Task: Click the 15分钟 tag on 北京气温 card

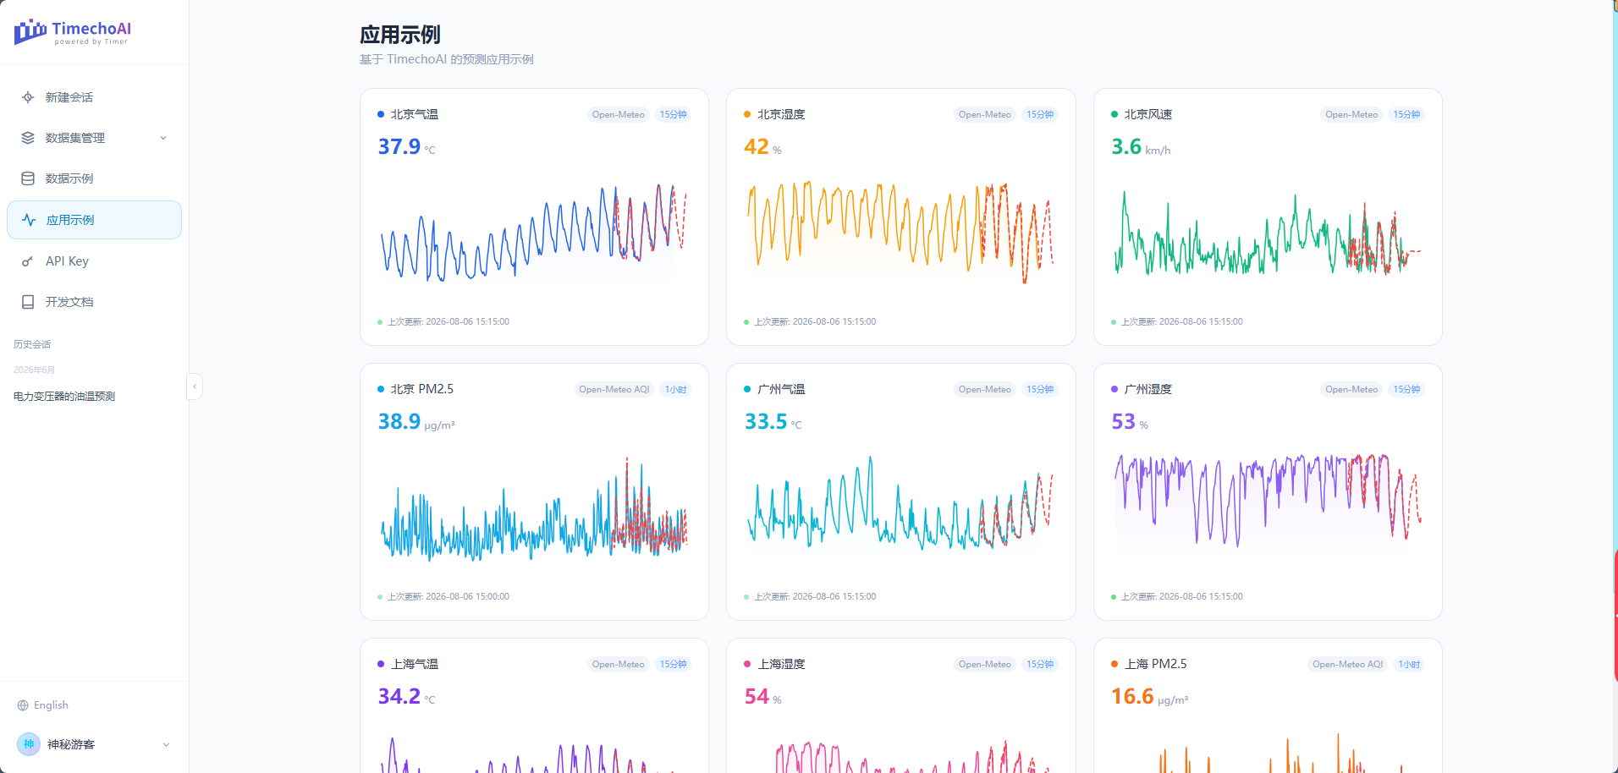Action: pyautogui.click(x=674, y=115)
